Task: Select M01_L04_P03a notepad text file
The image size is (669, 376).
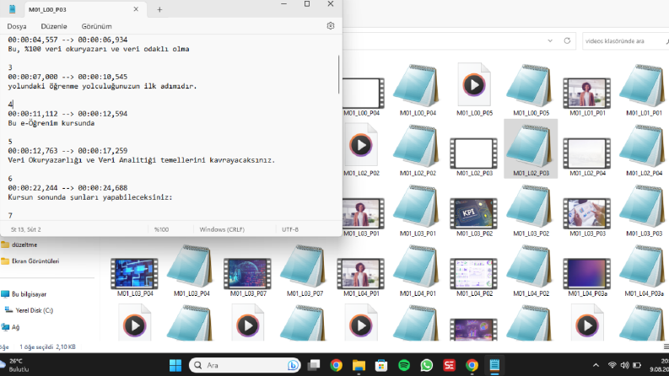Action: (644, 271)
